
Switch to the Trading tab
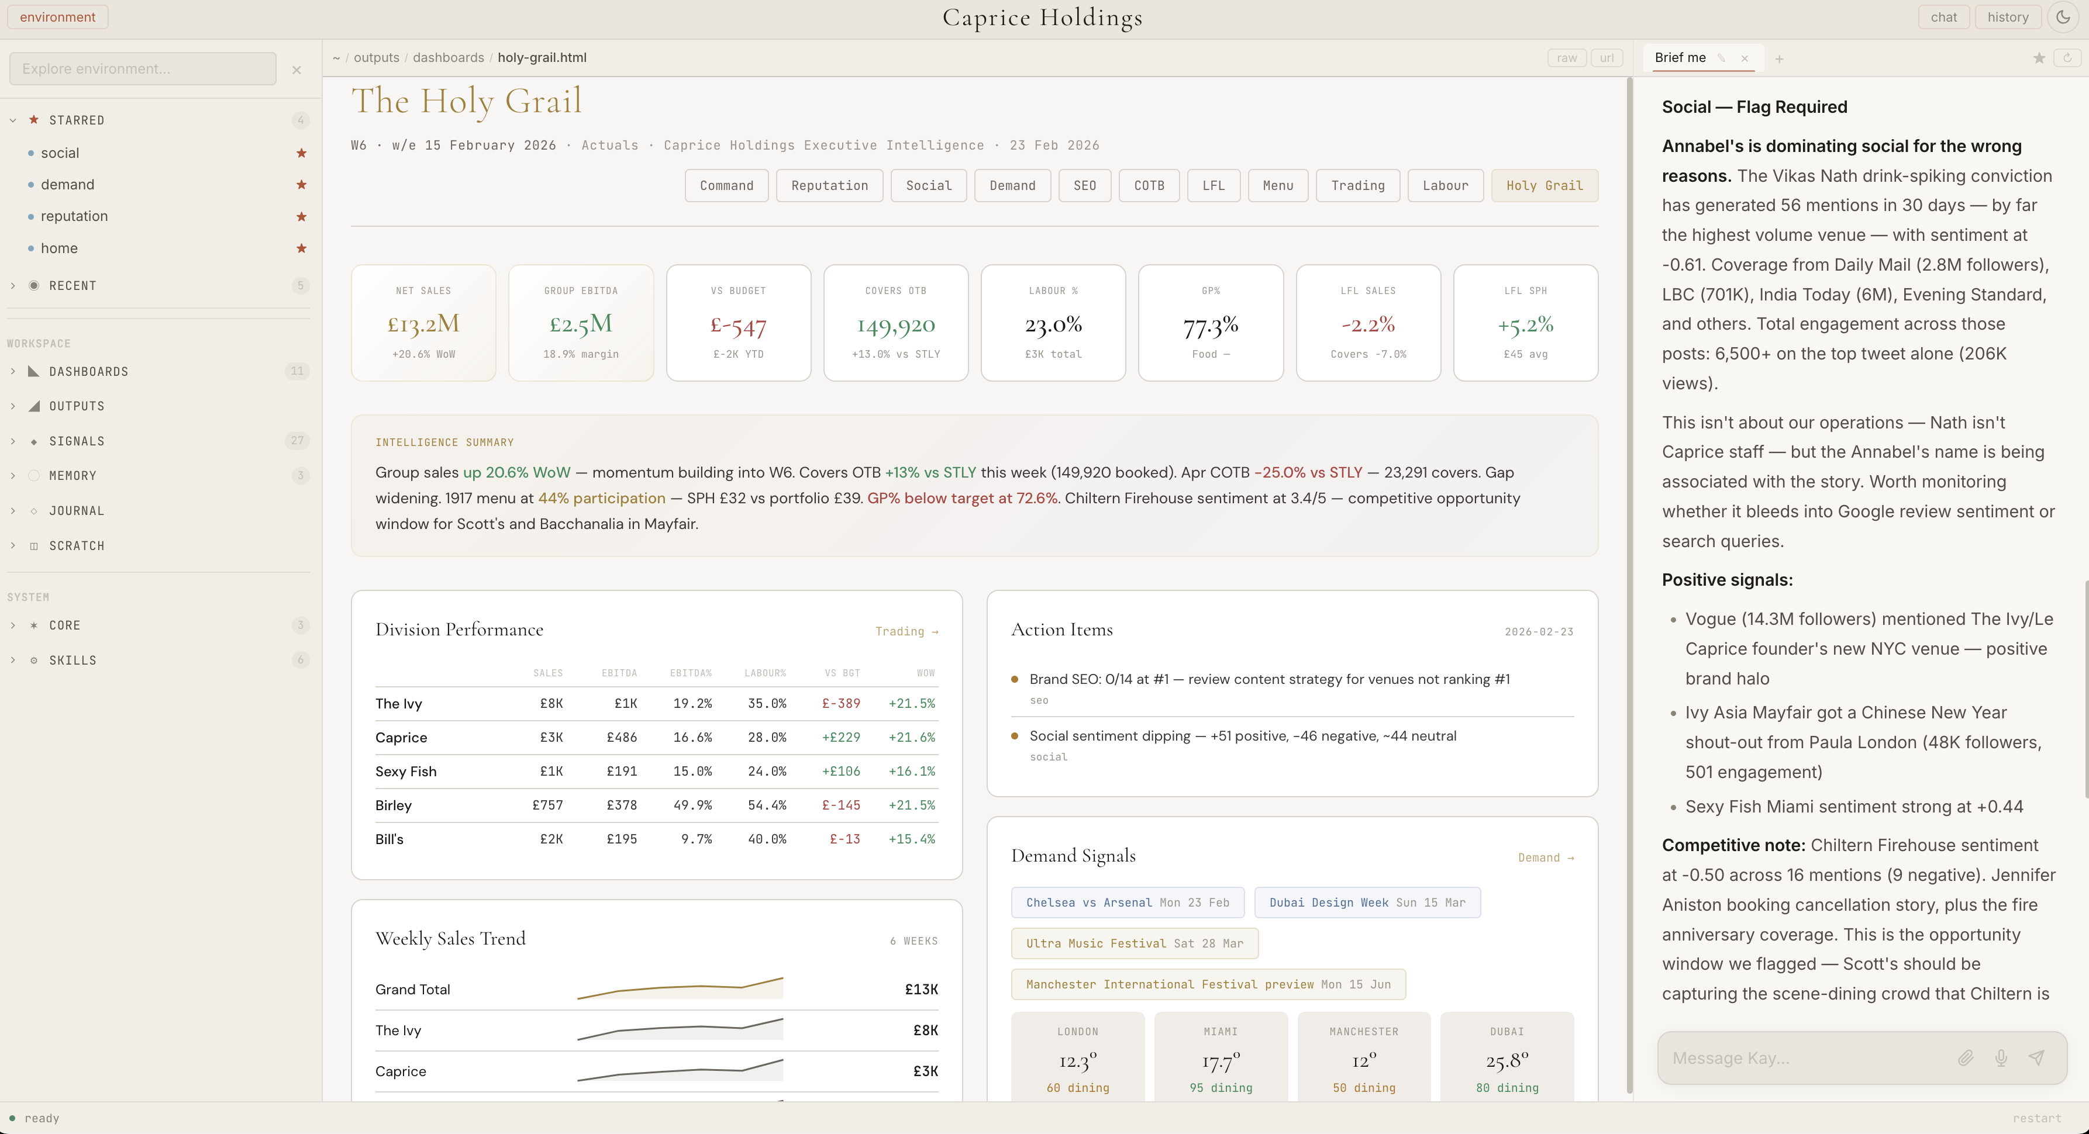[1357, 186]
